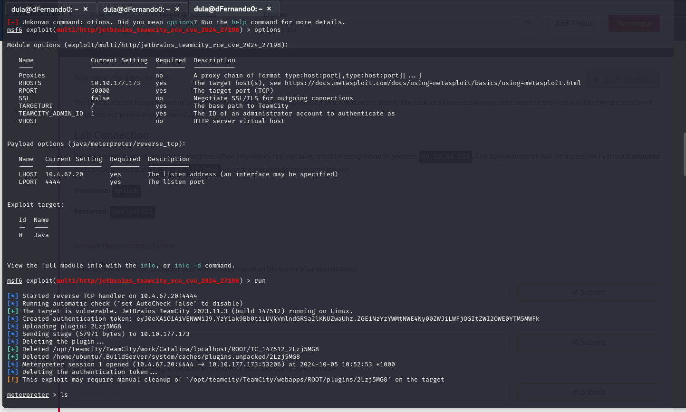Click the meterpreter prompt input line
The image size is (686, 412).
pyautogui.click(x=38, y=395)
